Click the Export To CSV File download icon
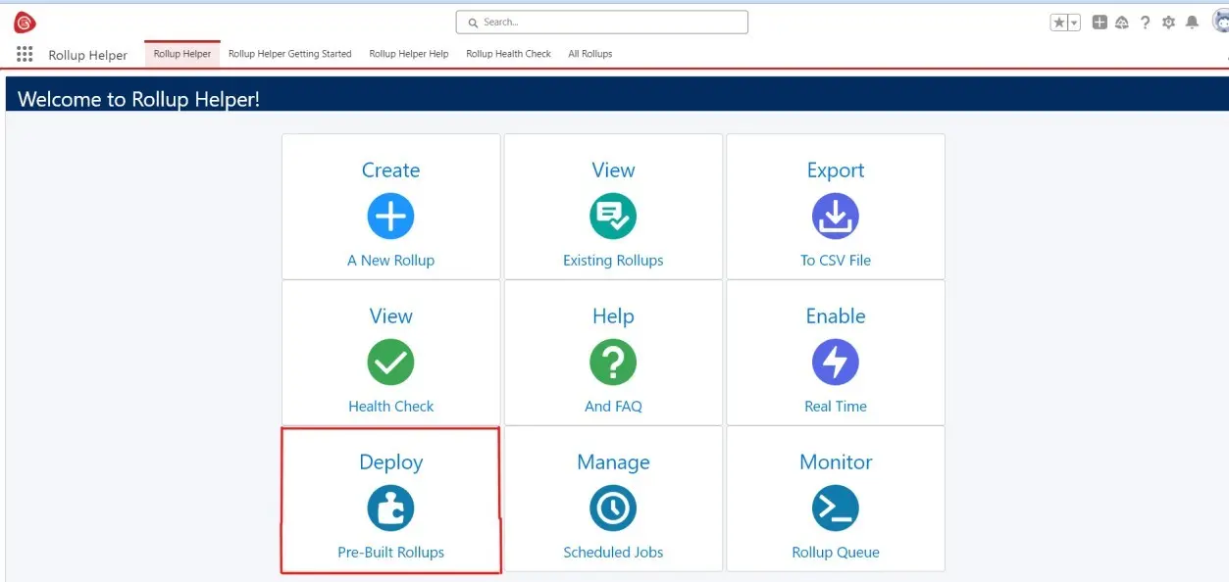The image size is (1229, 582). (x=836, y=217)
